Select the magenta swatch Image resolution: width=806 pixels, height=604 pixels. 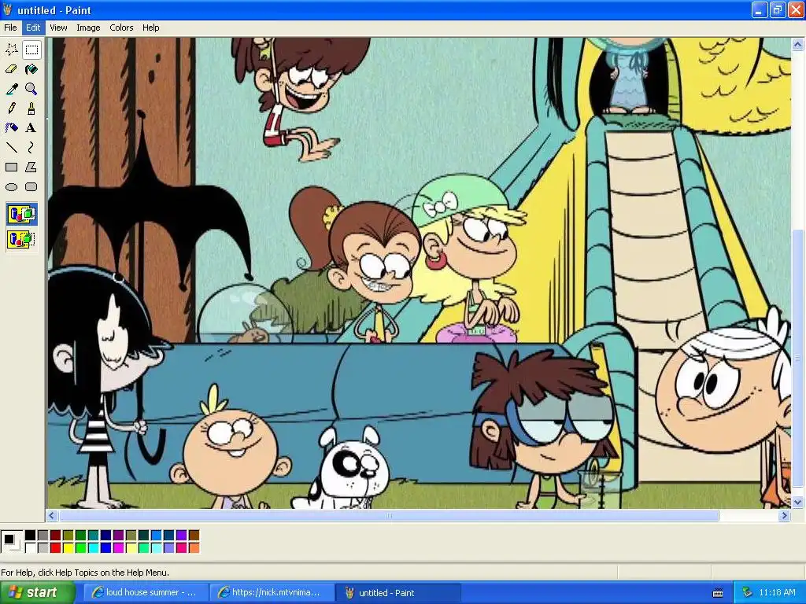coord(119,547)
